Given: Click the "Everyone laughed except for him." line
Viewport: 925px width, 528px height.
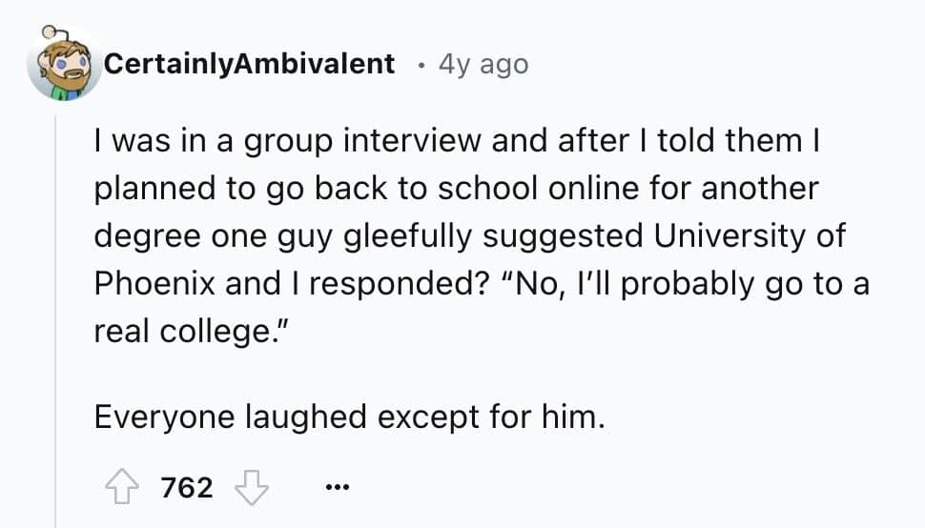Looking at the screenshot, I should point(349,416).
